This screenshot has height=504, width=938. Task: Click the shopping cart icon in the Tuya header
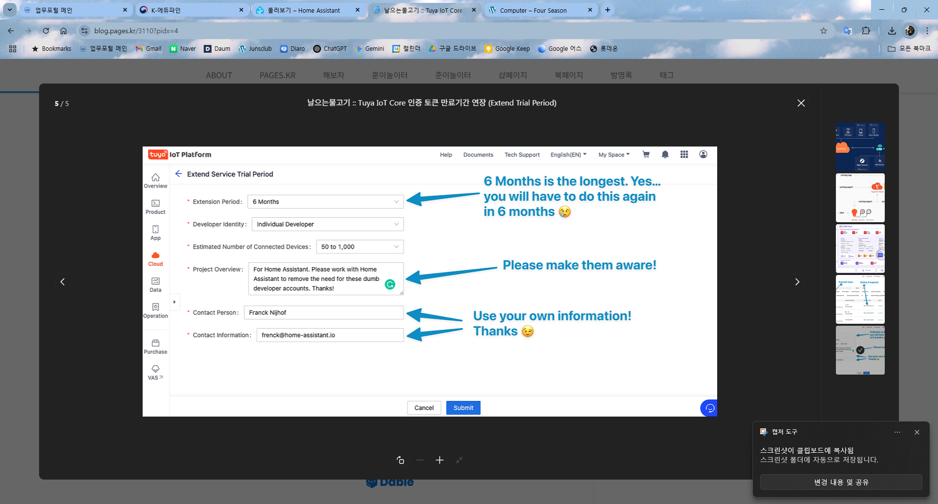646,154
